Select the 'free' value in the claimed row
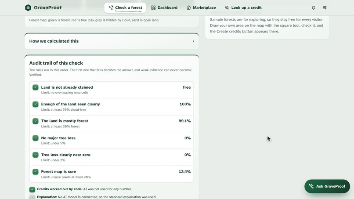Screen dimensions: 354x199 pyautogui.click(x=187, y=87)
